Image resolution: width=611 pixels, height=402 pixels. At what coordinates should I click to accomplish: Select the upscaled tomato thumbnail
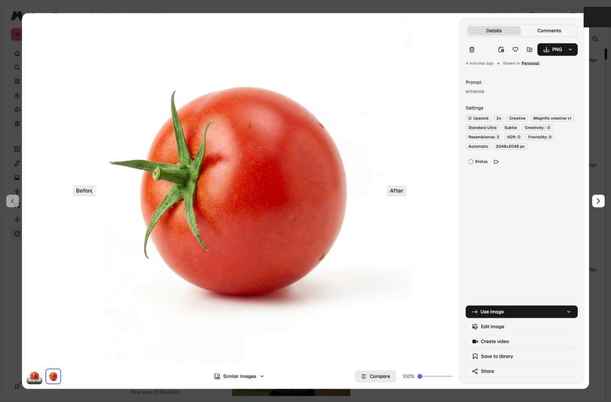(x=53, y=376)
